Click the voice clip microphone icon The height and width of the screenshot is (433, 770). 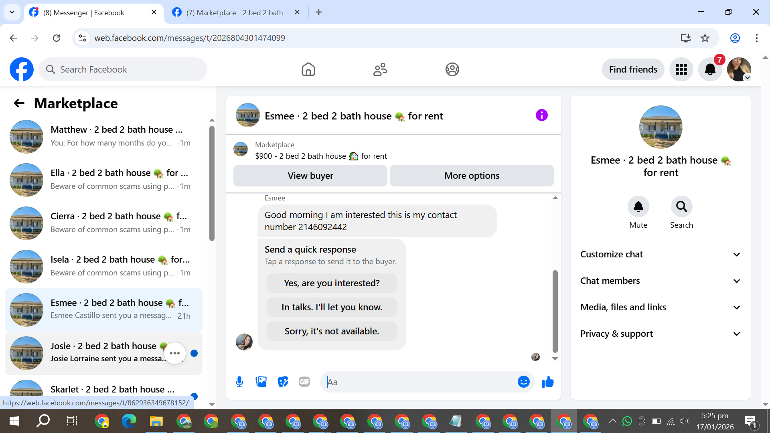click(239, 382)
